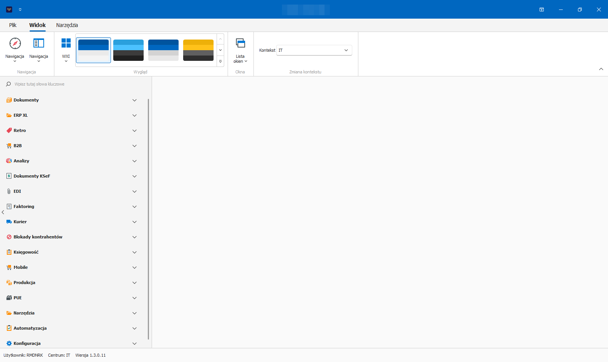The width and height of the screenshot is (608, 362).
Task: Apply the yellow and black theme swatch
Action: pos(198,50)
